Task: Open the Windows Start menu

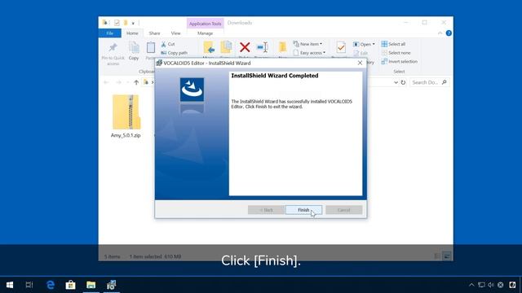Action: [10, 285]
